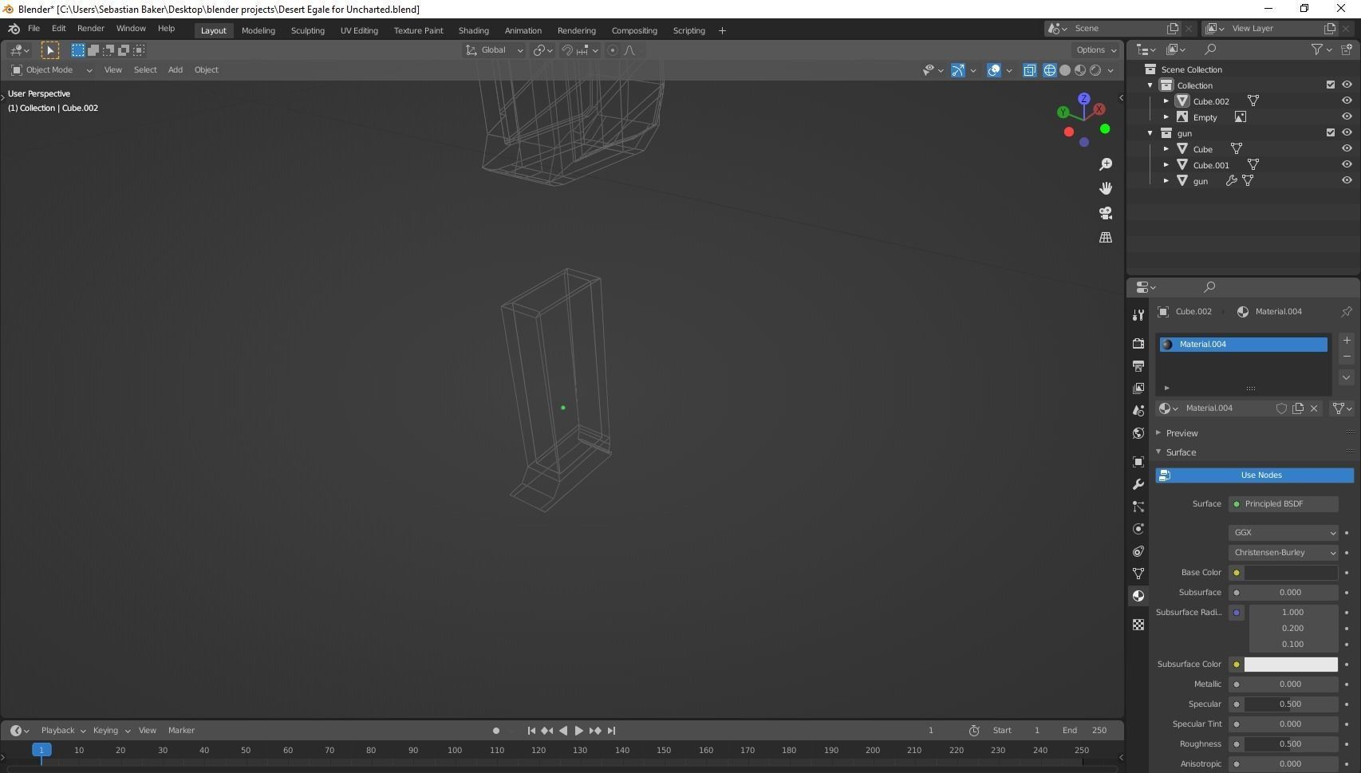Toggle pin on the properties editor

[1347, 312]
